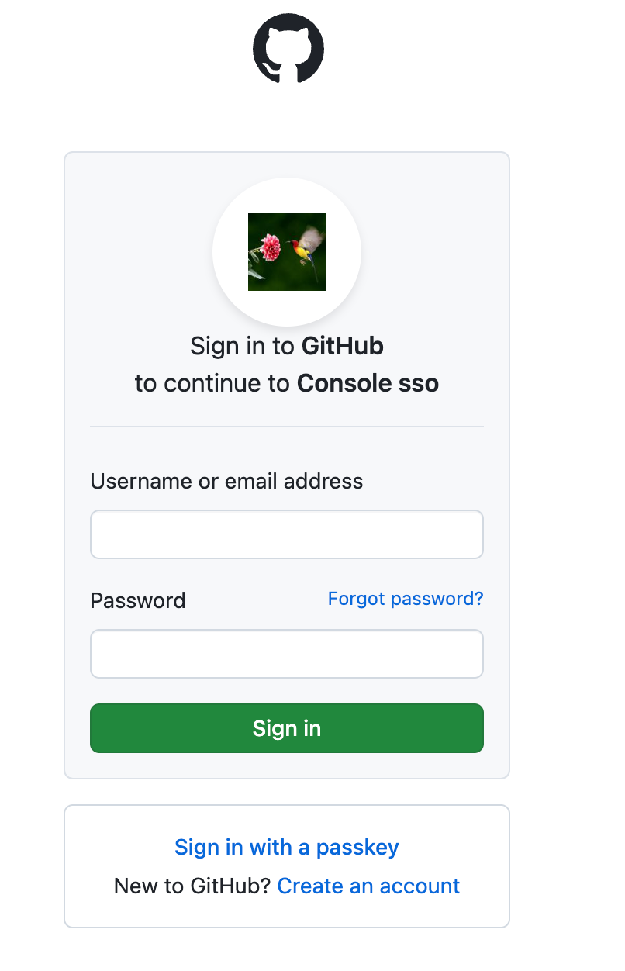Click Create an account
625x971 pixels.
coord(368,886)
